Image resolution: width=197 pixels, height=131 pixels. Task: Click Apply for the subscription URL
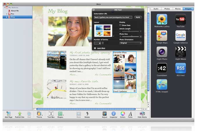138,17
